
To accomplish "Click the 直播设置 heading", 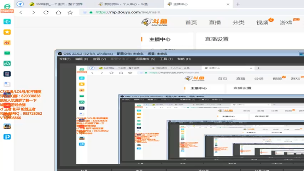I will (217, 39).
